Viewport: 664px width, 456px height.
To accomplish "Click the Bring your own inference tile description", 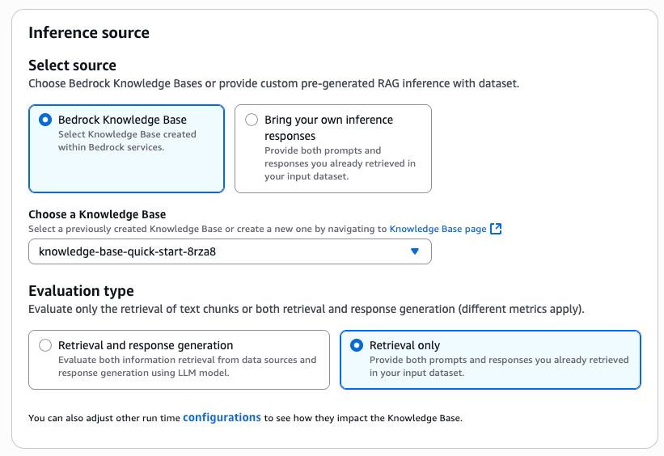I will tap(340, 163).
